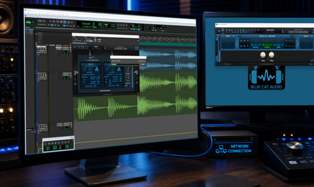This screenshot has width=314, height=187.
Task: Click the Parallel Chains header label
Action: 267,36
